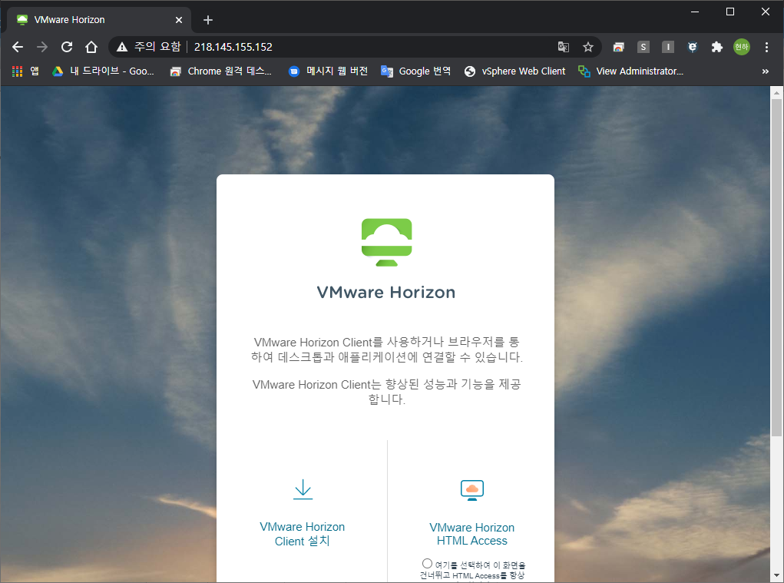Select the radio button to always use HTML Access

click(x=427, y=564)
